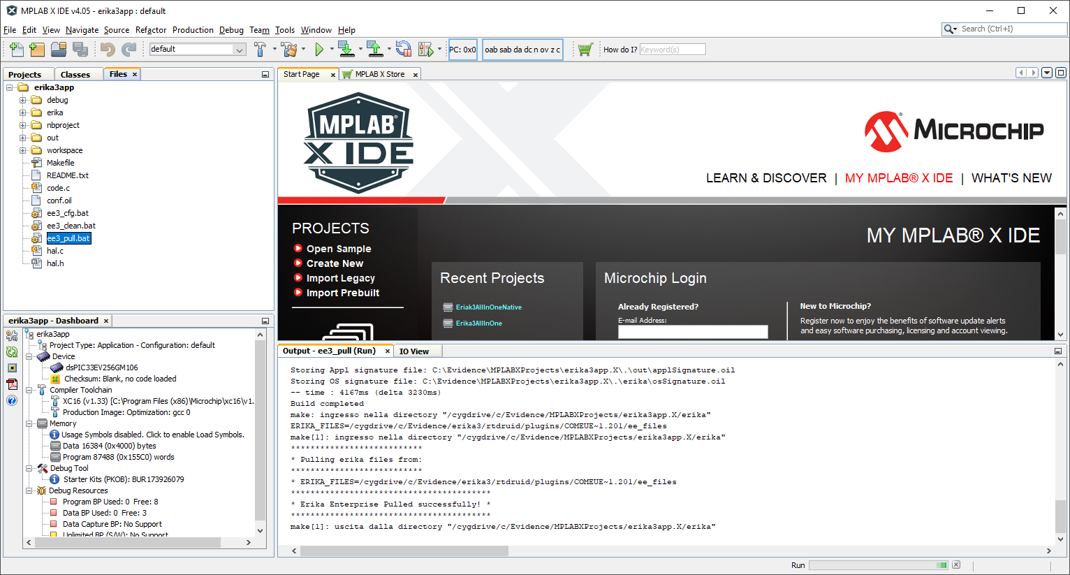Screen dimensions: 1070x575
Task: Collapse the Memory node in Dashboard
Action: click(29, 423)
